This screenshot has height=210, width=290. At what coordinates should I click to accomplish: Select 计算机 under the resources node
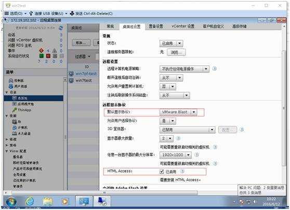pyautogui.click(x=20, y=127)
